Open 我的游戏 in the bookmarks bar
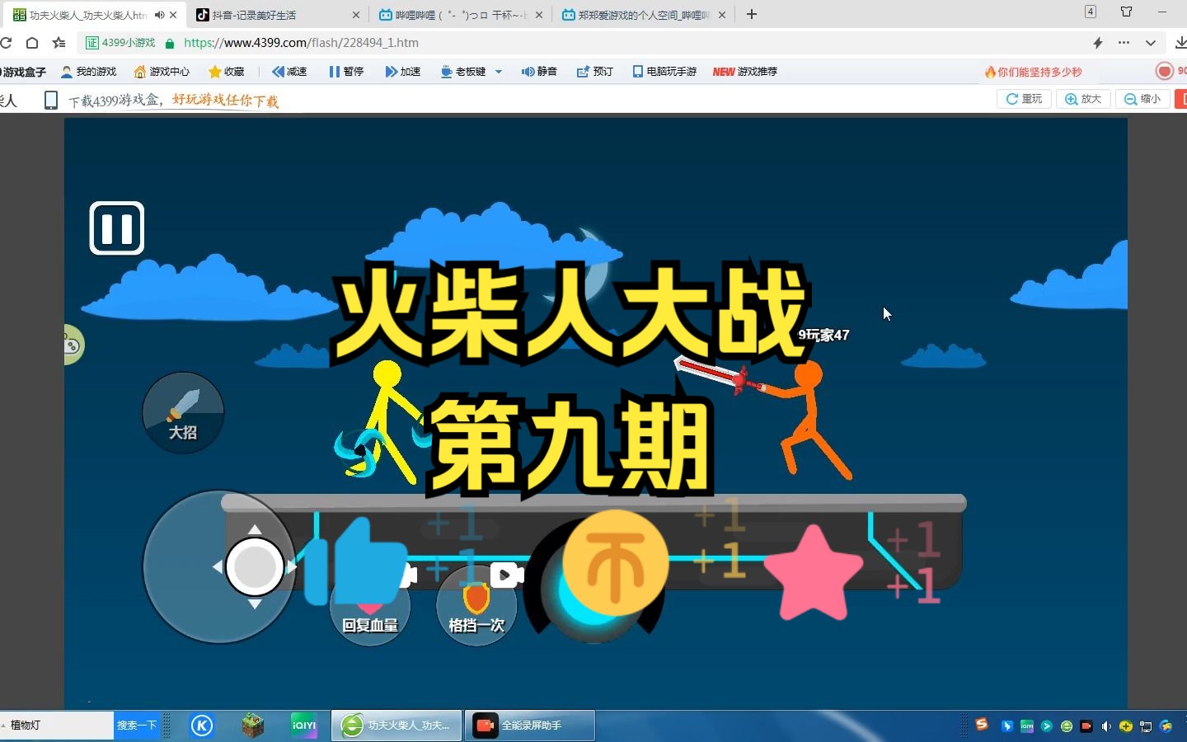Screen dimensions: 1187x742 point(89,72)
